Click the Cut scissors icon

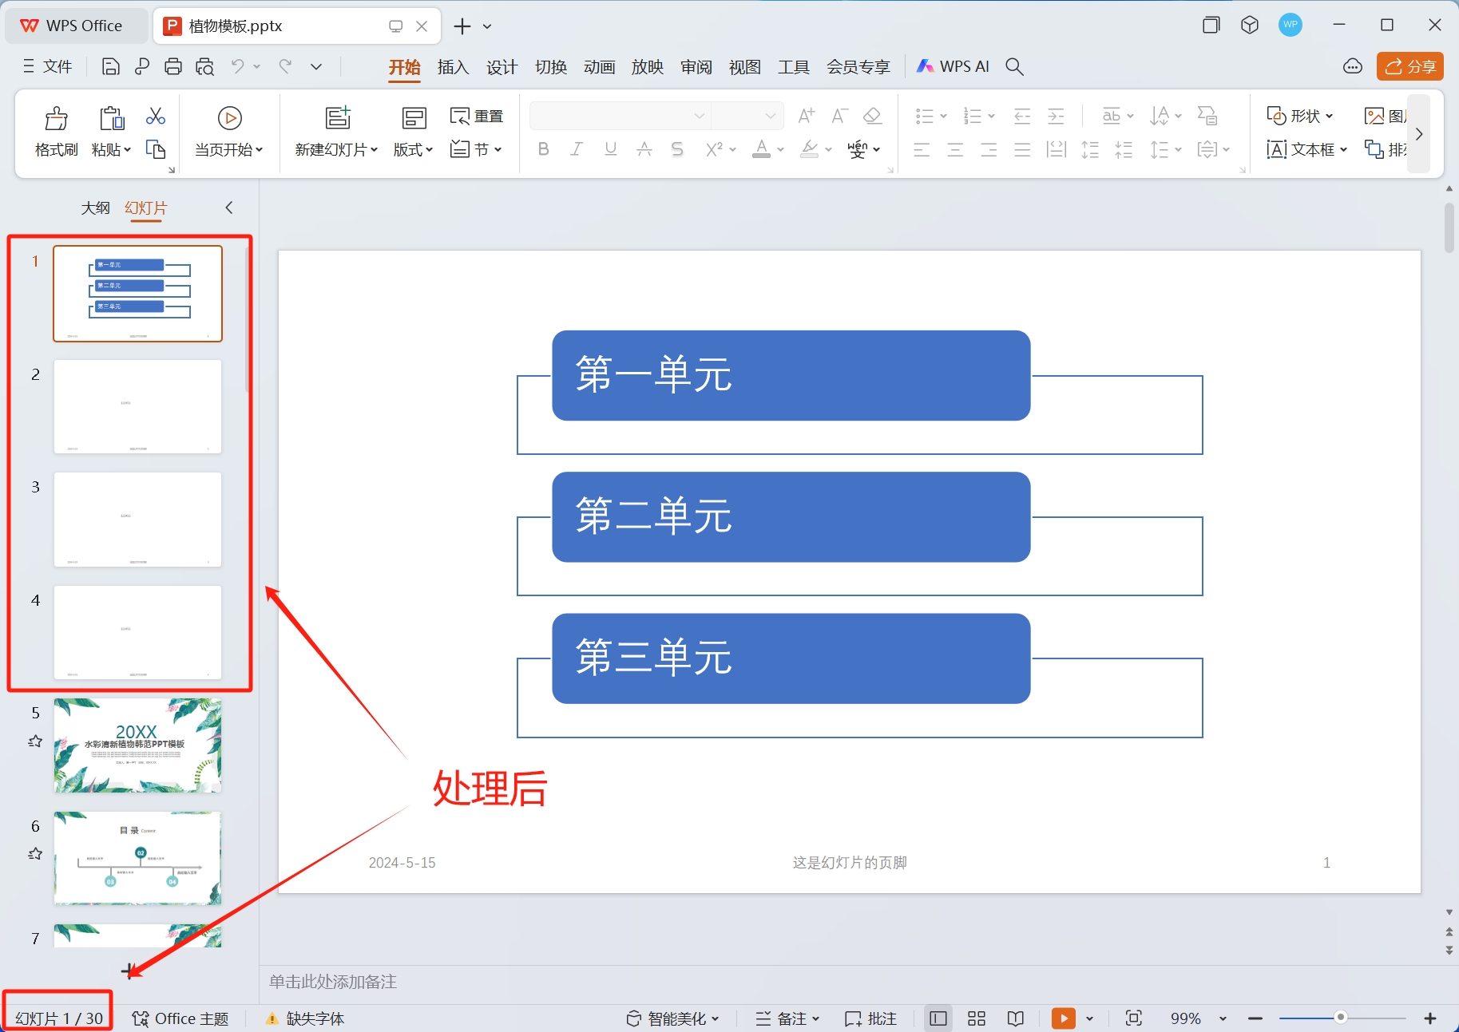click(x=156, y=117)
